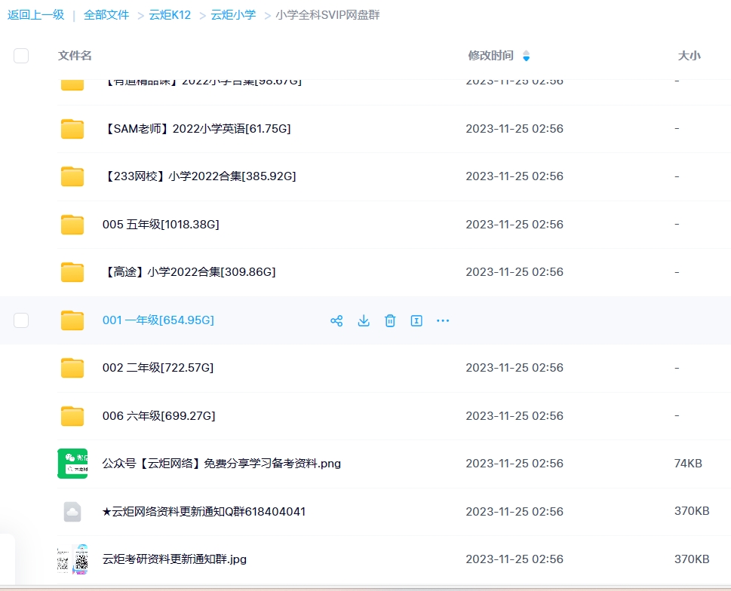Viewport: 731px width, 591px height.
Task: Click 【SAM老师】 folder icon
Action: tap(72, 129)
